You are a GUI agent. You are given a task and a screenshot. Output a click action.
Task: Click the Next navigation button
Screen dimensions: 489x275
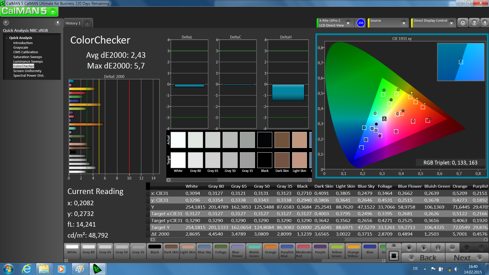point(467,258)
